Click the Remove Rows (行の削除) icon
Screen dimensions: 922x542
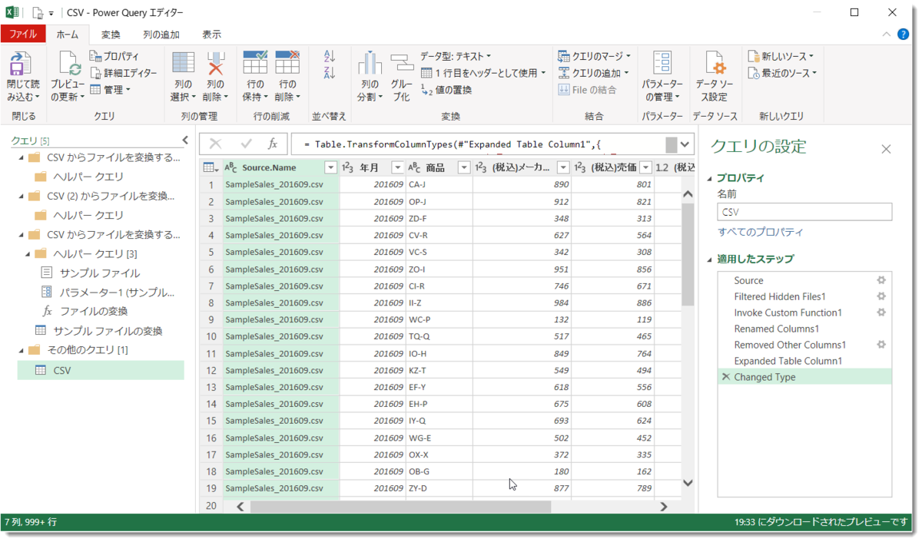(x=287, y=64)
